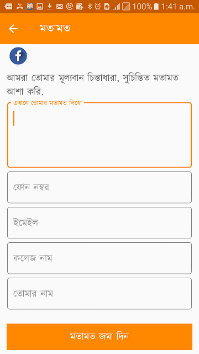
Task: Select the কলেজ নাম input field
Action: coord(99,258)
